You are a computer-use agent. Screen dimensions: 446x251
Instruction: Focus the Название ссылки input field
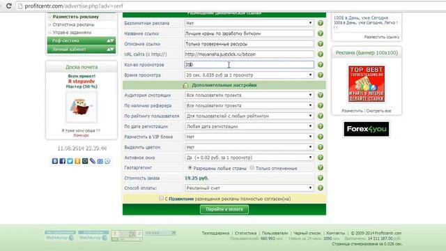coord(249,33)
